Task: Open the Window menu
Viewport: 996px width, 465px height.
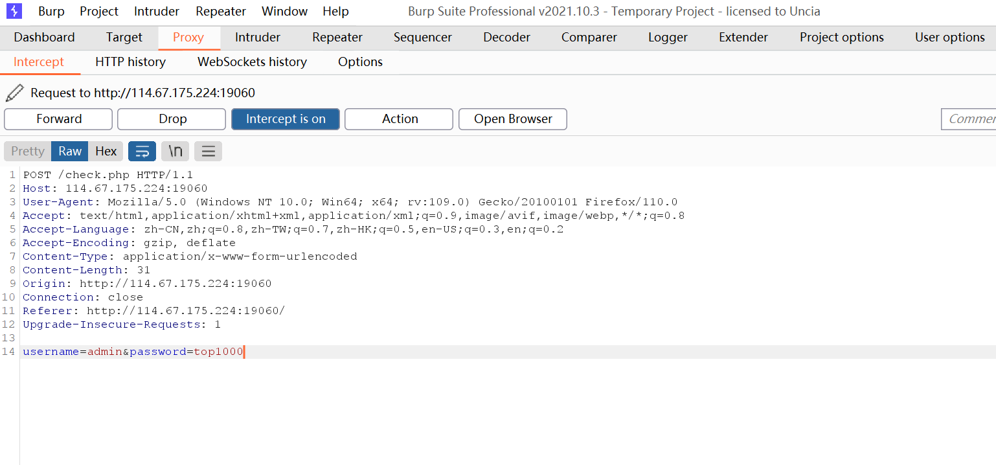Action: 284,11
